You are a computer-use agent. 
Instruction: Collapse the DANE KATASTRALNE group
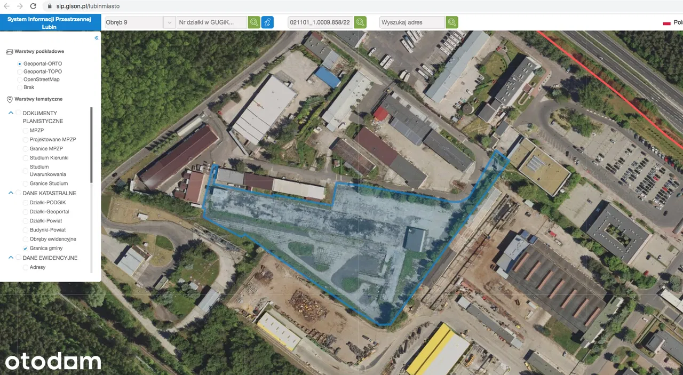[11, 193]
